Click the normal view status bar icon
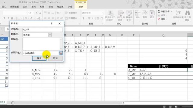This screenshot has width=193, height=108. pyautogui.click(x=164, y=106)
